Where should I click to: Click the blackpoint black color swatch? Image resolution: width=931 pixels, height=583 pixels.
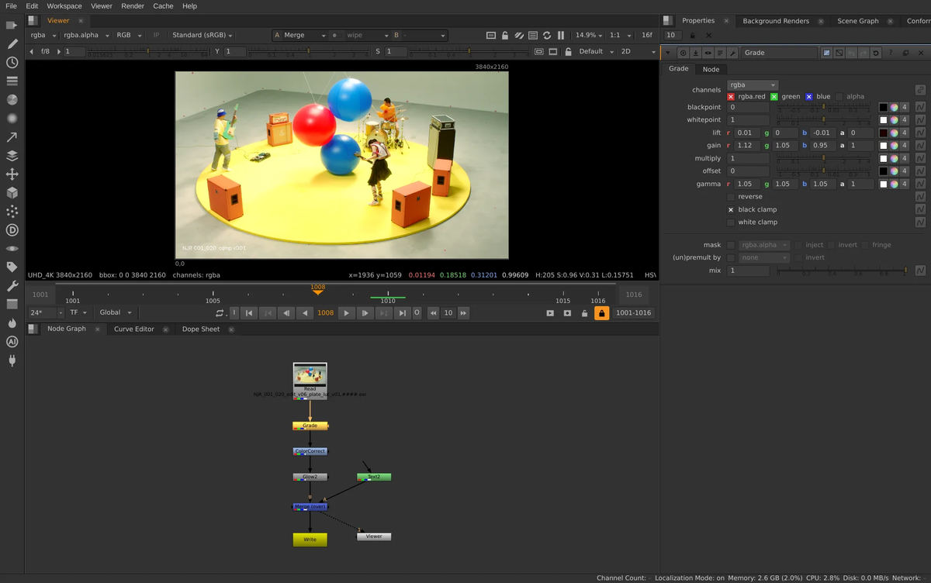tap(884, 108)
